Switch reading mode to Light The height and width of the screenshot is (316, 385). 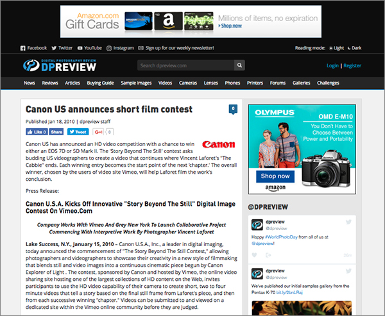coord(337,48)
